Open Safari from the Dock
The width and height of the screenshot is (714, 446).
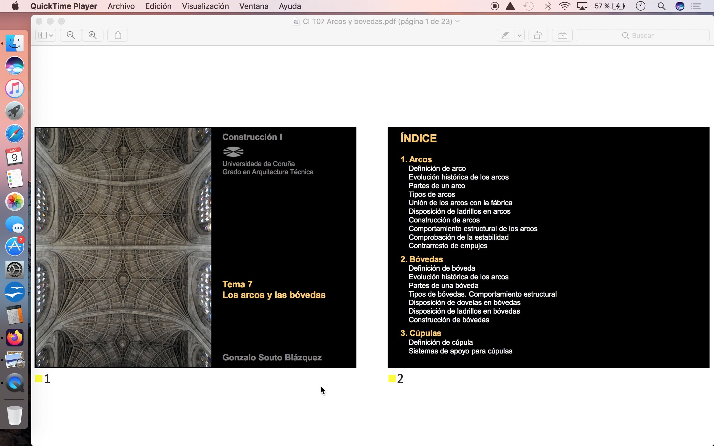[x=15, y=134]
